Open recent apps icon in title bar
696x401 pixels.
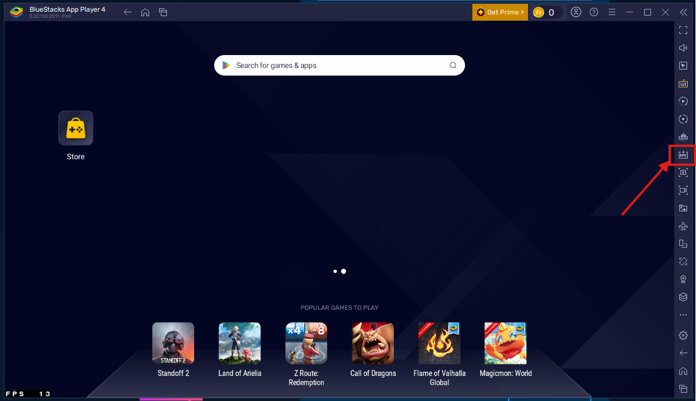click(x=162, y=12)
